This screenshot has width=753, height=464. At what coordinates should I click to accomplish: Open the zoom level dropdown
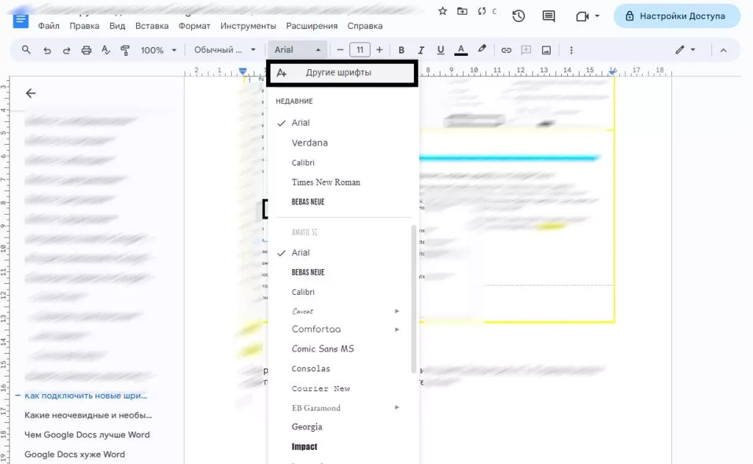[153, 49]
